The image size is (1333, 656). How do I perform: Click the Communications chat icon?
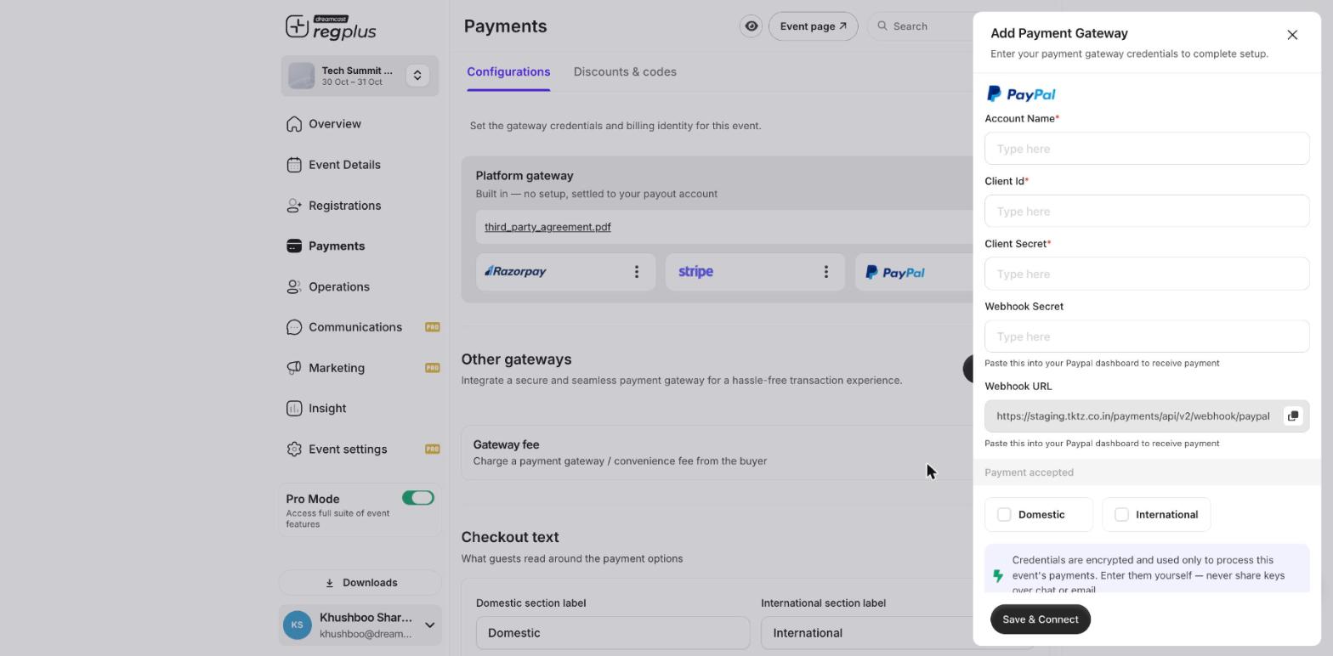click(x=294, y=327)
